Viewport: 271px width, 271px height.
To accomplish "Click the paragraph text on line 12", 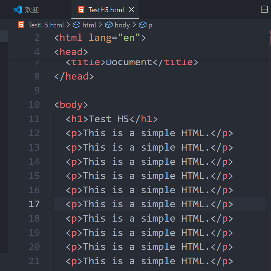I will [149, 133].
